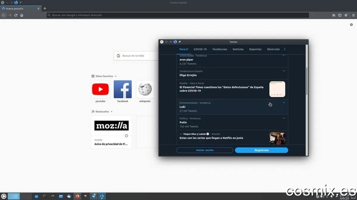Click the Twitter window scrollbar
357x200 pixels.
point(307,81)
